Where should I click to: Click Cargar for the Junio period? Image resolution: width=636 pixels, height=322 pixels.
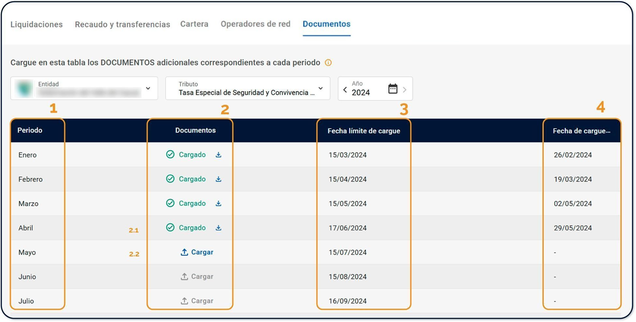click(202, 276)
